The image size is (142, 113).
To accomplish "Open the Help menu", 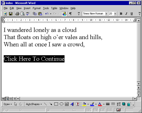I will tap(73, 8).
